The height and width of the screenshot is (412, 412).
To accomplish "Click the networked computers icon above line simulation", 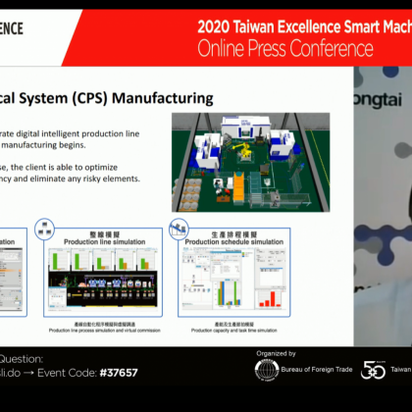I will pyautogui.click(x=44, y=229).
